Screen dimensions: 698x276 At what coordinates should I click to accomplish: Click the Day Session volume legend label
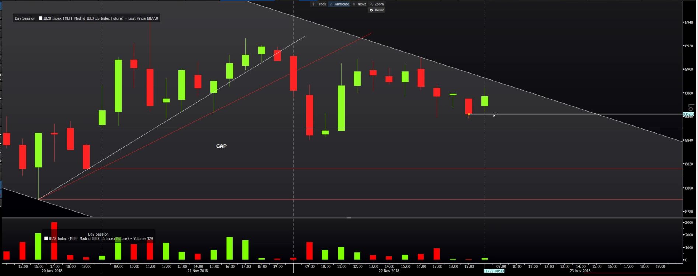[98, 234]
